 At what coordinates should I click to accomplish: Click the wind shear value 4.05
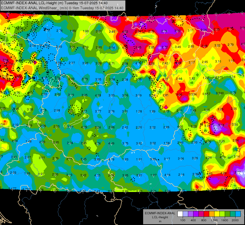(x=180, y=127)
